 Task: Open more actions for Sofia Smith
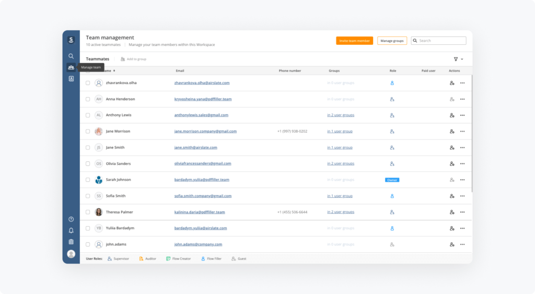pos(462,196)
